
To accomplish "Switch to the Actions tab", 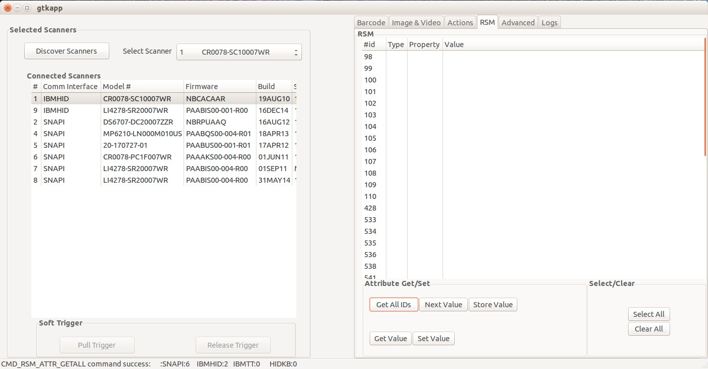I will 460,22.
